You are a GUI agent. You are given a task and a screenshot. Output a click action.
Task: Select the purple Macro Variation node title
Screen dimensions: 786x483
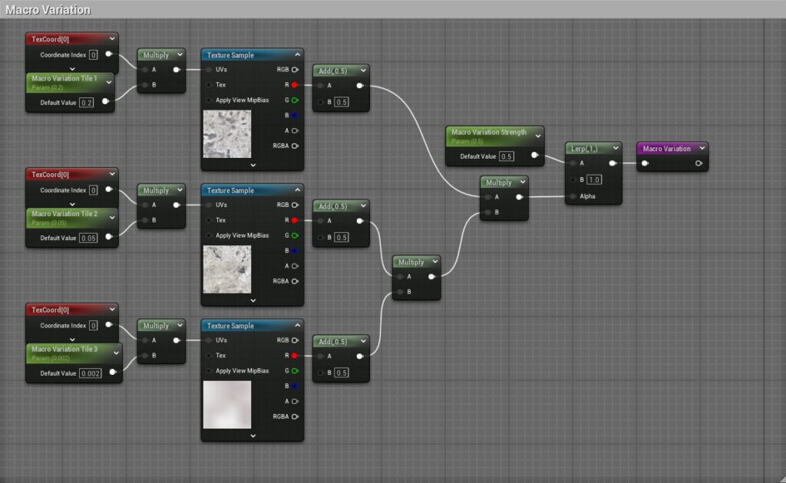pyautogui.click(x=667, y=149)
